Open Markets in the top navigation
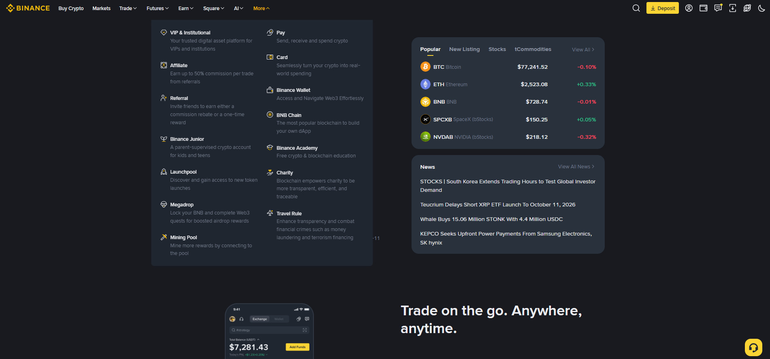 (101, 8)
